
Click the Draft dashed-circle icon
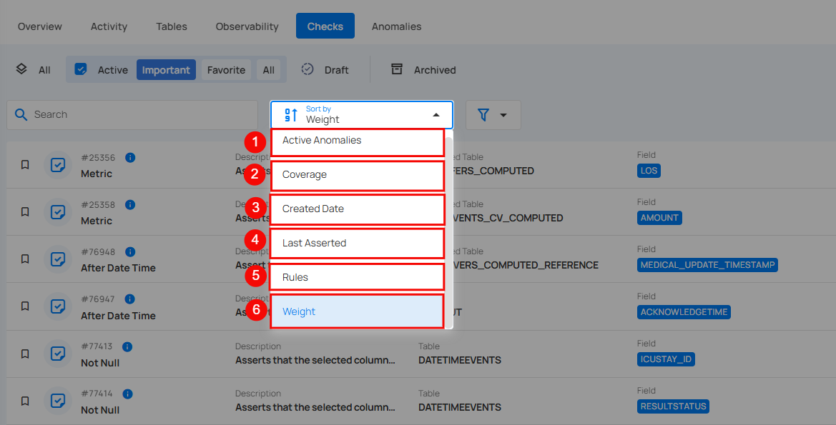[x=307, y=69]
